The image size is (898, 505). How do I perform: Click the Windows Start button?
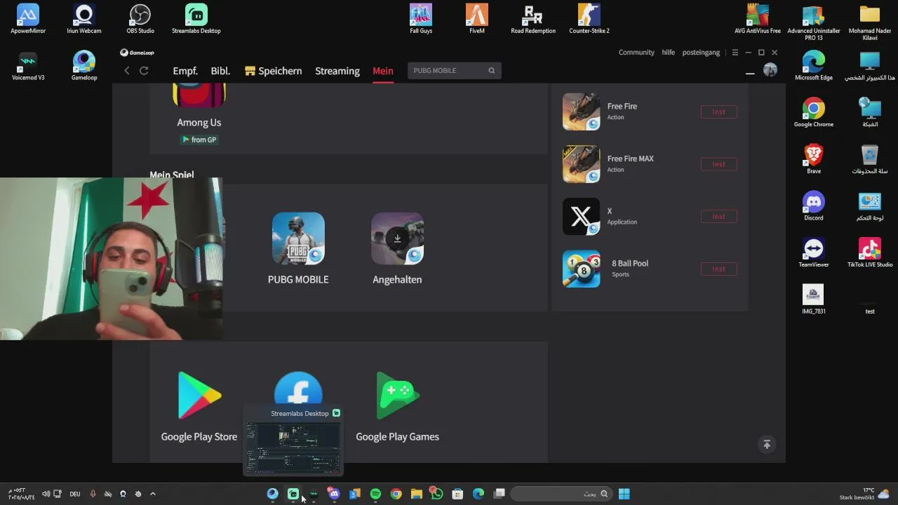[624, 494]
